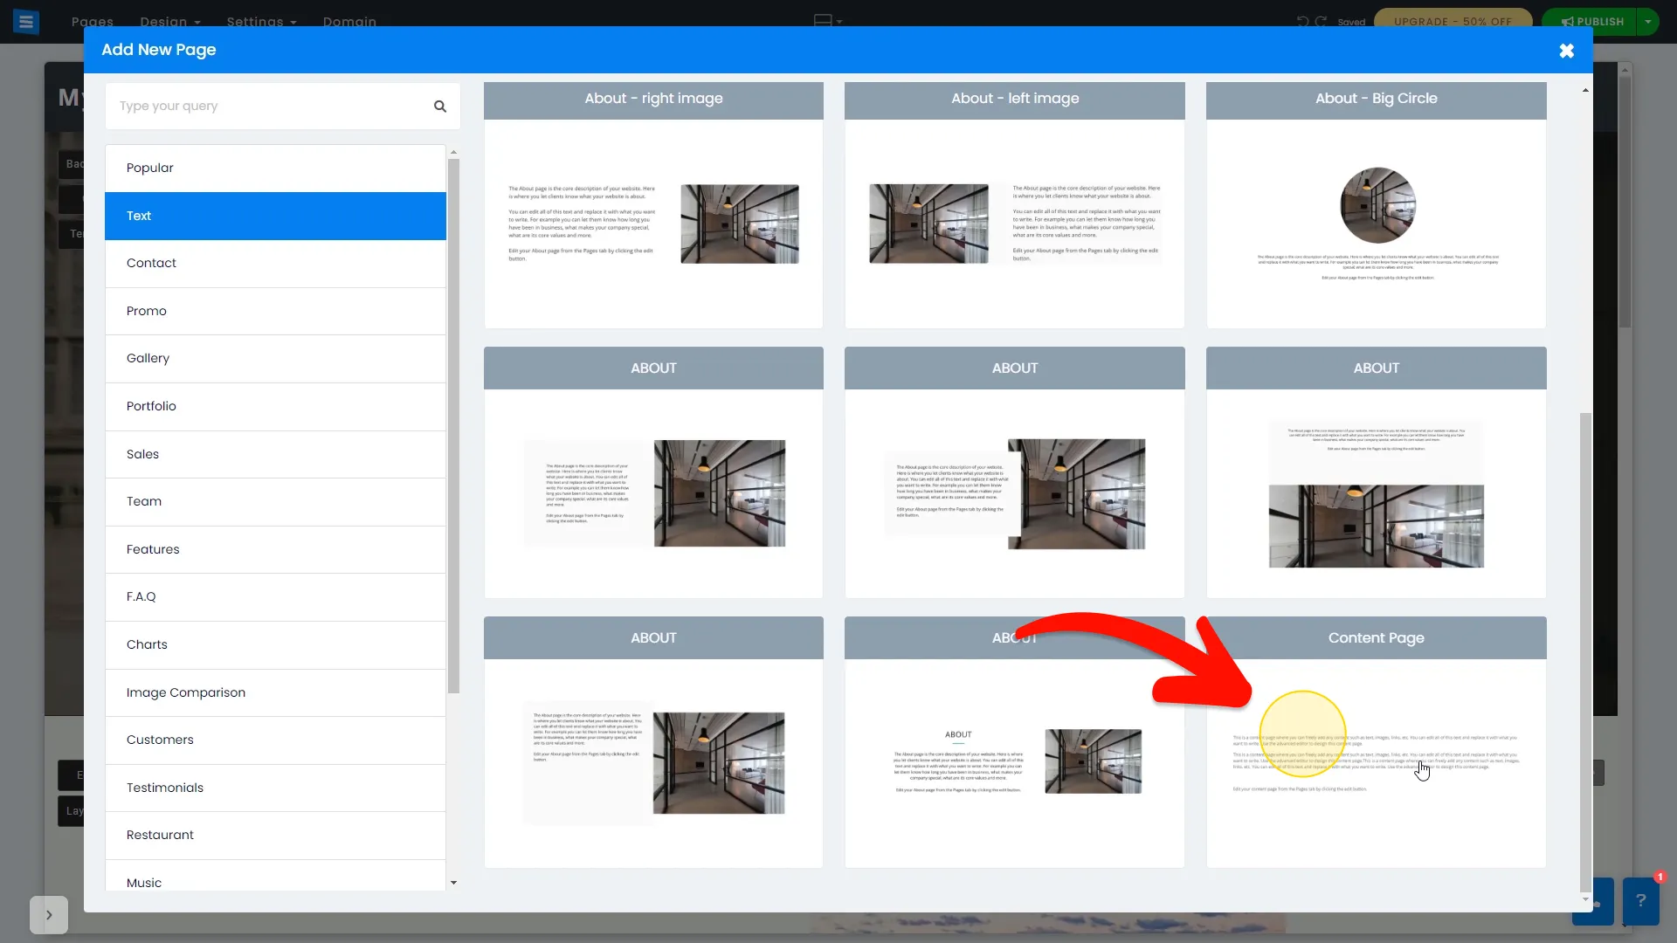Click the category list scrollbar
Viewport: 1677px width, 943px height.
(x=453, y=426)
